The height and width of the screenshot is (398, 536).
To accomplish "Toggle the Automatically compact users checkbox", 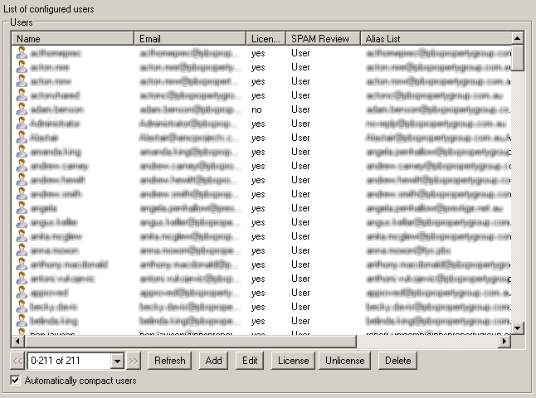I will click(15, 381).
